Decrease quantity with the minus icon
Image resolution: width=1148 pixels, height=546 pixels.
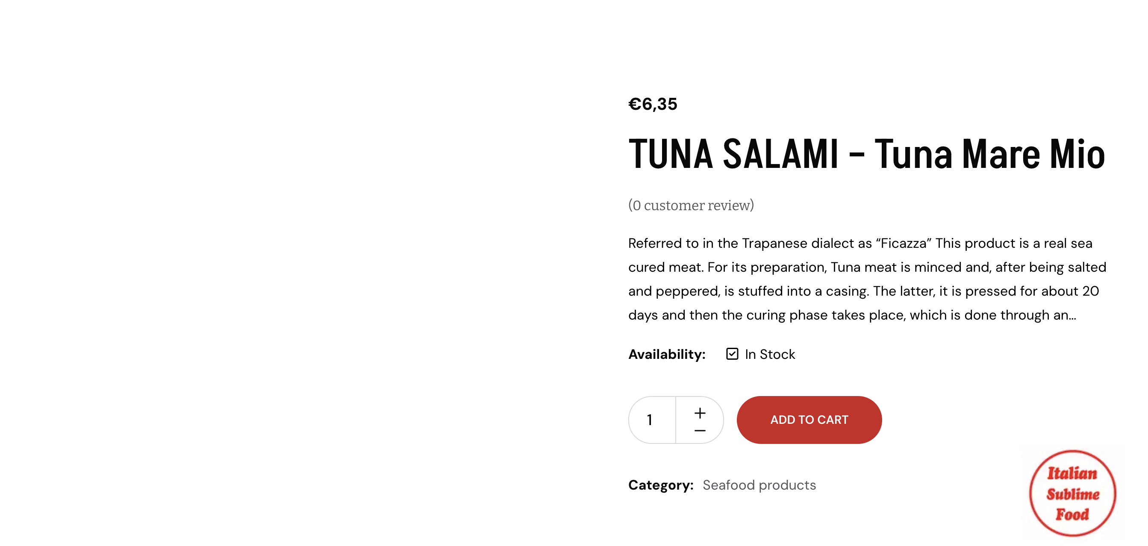point(700,431)
